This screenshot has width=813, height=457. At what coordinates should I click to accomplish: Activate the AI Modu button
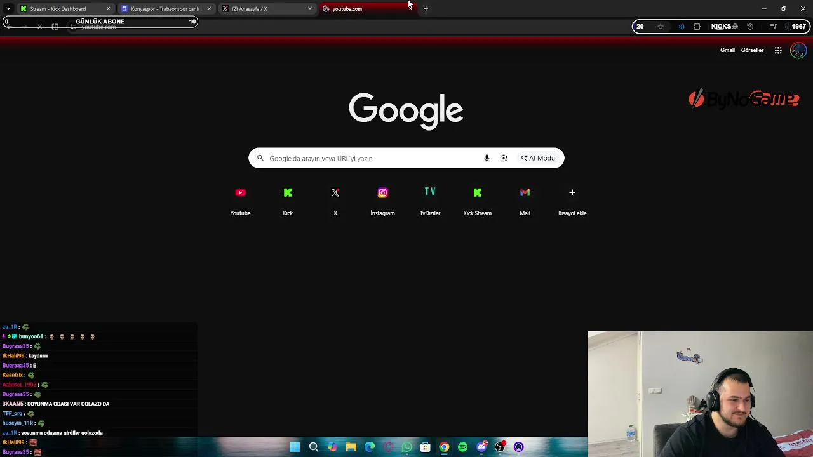538,158
